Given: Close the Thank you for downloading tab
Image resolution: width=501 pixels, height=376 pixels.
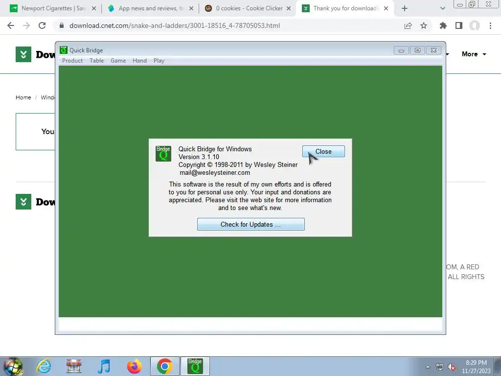Looking at the screenshot, I should pos(386,9).
